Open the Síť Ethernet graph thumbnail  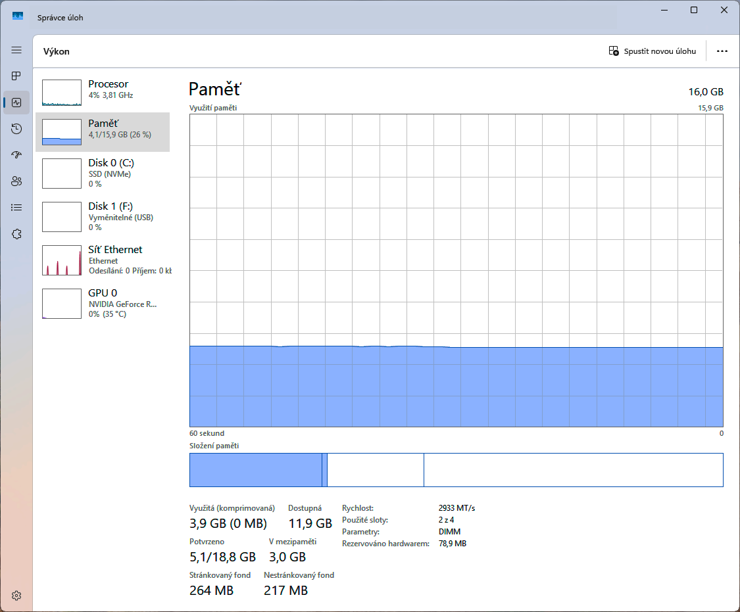61,260
